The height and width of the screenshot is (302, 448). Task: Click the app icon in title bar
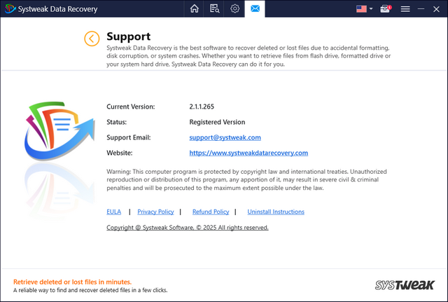(8, 9)
